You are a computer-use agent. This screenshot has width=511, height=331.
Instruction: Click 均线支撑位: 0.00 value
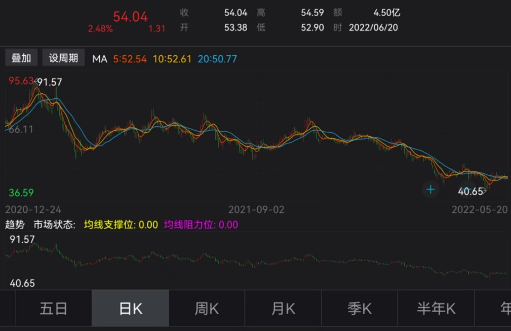(121, 225)
